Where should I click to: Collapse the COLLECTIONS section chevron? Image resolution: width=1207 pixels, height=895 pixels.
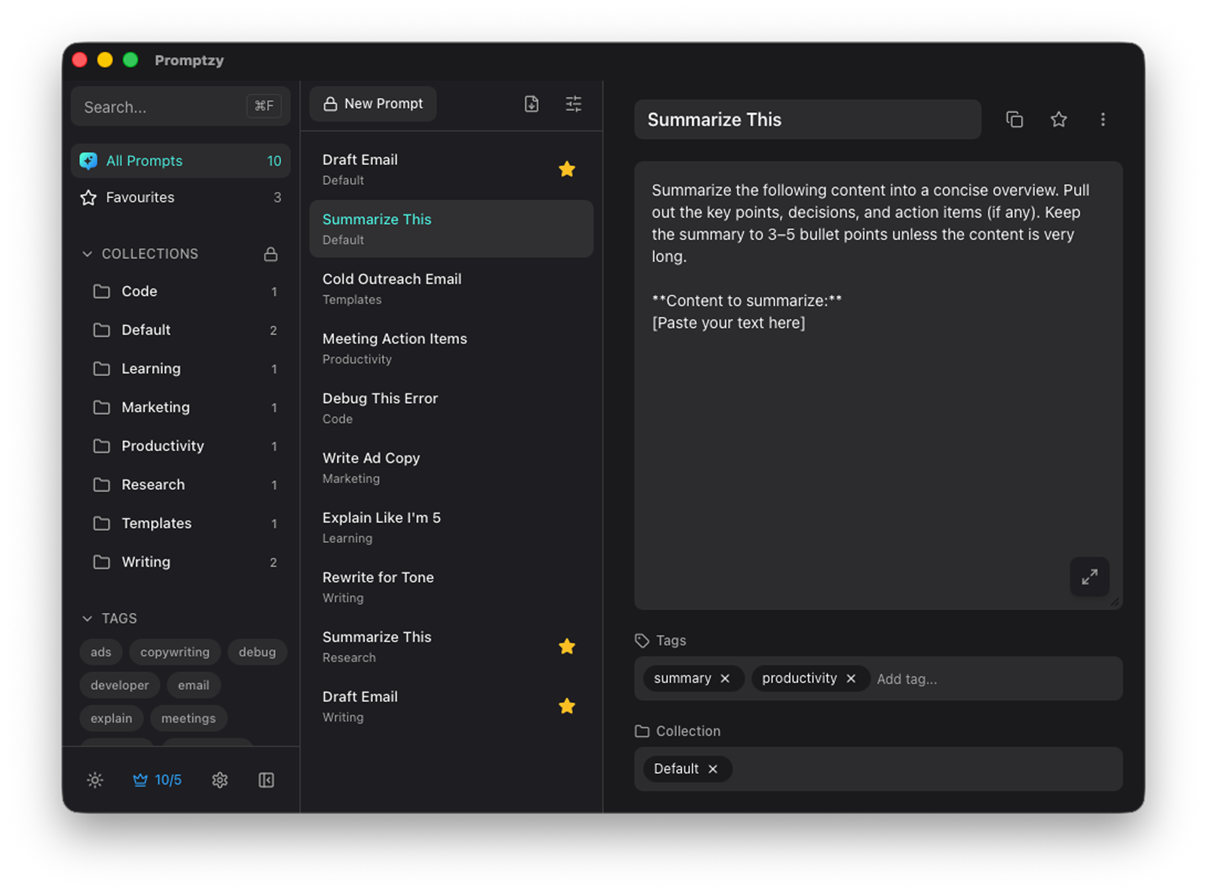87,254
